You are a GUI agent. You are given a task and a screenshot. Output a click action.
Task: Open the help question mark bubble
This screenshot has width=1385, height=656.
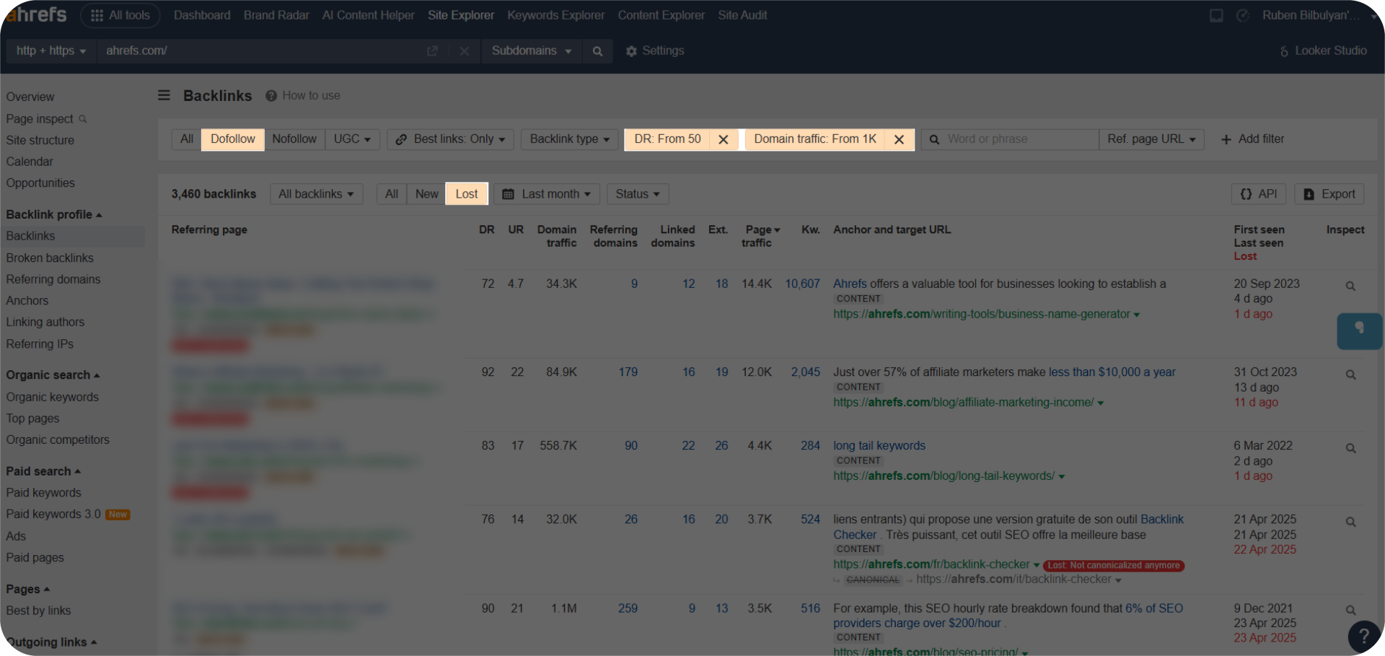click(1363, 637)
